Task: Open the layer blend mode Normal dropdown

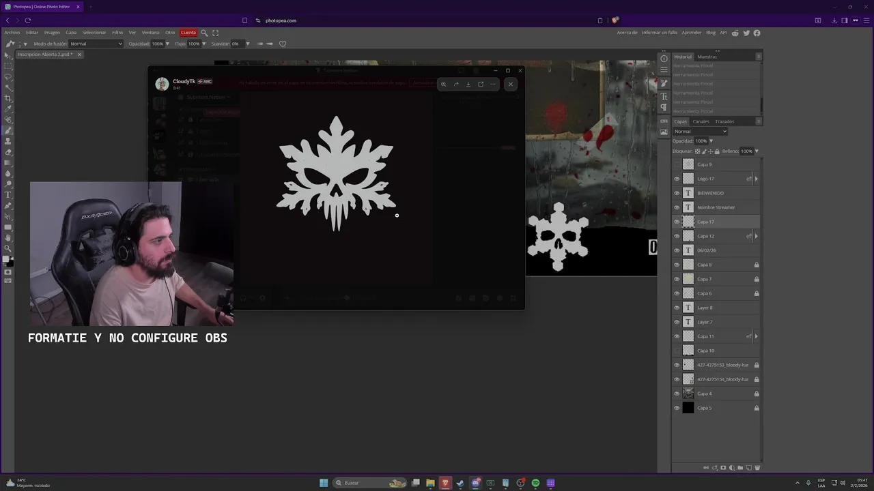Action: click(x=700, y=131)
